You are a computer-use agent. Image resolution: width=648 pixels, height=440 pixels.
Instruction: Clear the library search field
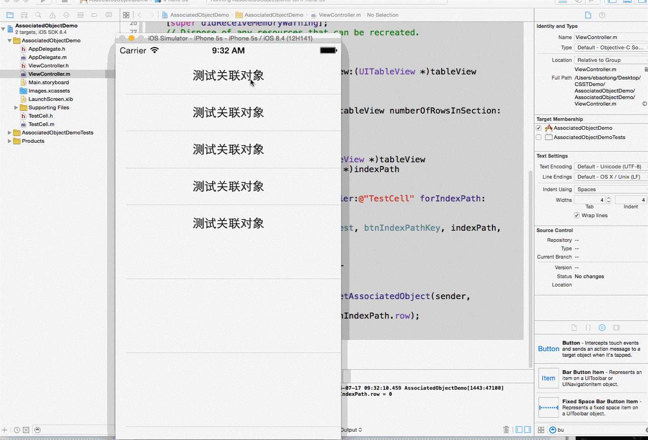(x=646, y=430)
